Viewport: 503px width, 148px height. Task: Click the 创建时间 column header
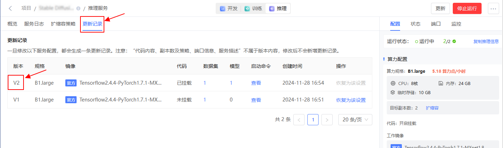click(292, 66)
